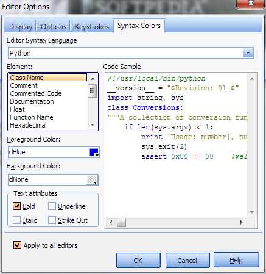Click the 'assert 0x00 == 00' line
The image size is (266, 274).
pyautogui.click(x=177, y=156)
